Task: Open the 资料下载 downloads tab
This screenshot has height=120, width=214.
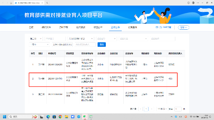Action: pyautogui.click(x=64, y=27)
